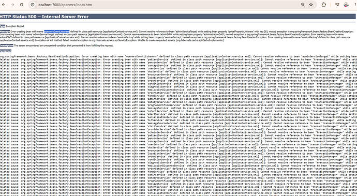This screenshot has width=357, height=196.
Task: Go back using the browser back arrow
Action: (x=4, y=5)
